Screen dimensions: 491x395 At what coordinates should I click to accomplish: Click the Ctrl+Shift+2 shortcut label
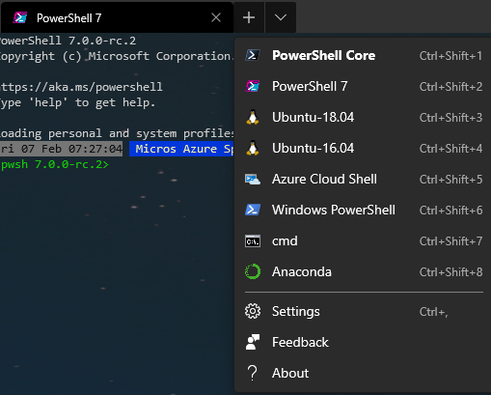point(450,87)
